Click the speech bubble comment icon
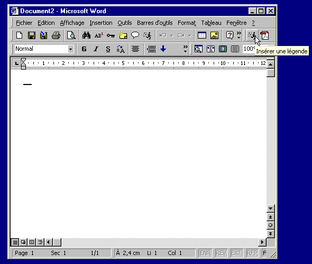Screen dimensions: 312x264 (x=135, y=35)
